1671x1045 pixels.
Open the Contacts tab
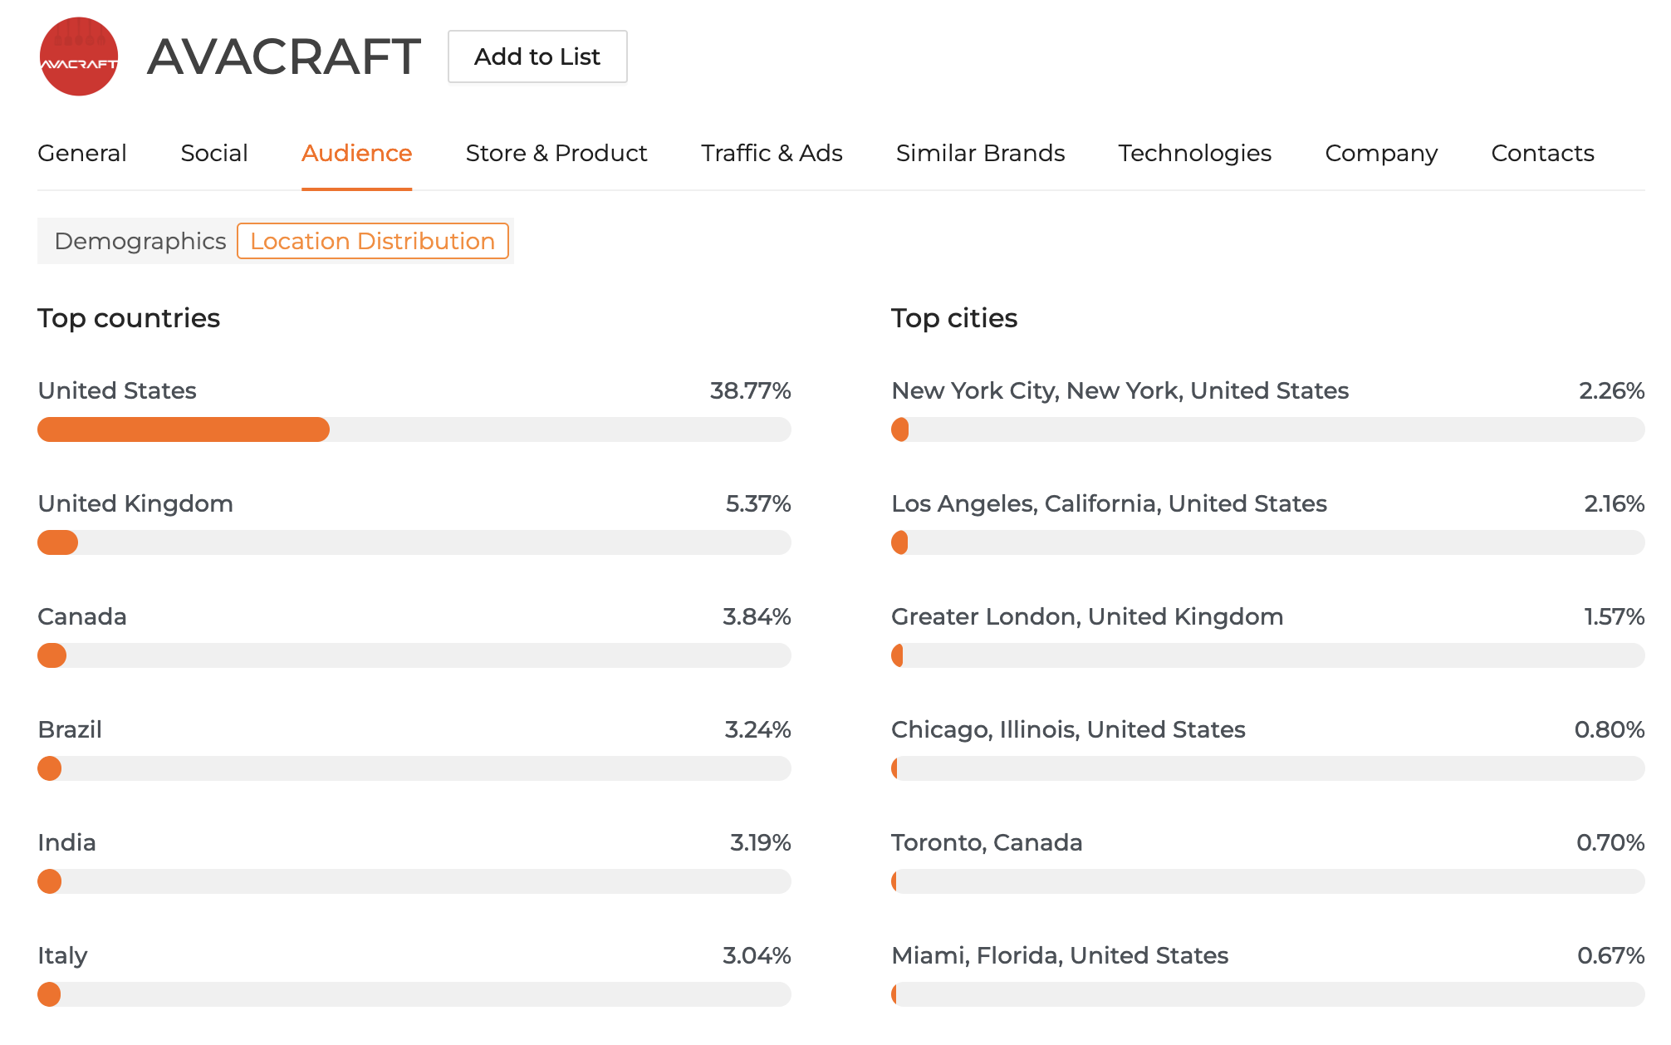click(1541, 153)
